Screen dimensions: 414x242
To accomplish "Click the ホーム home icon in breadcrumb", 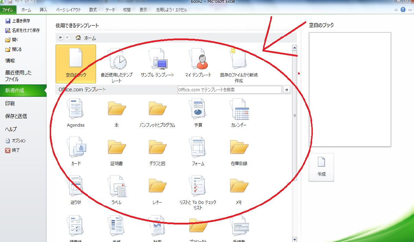I will (x=78, y=38).
